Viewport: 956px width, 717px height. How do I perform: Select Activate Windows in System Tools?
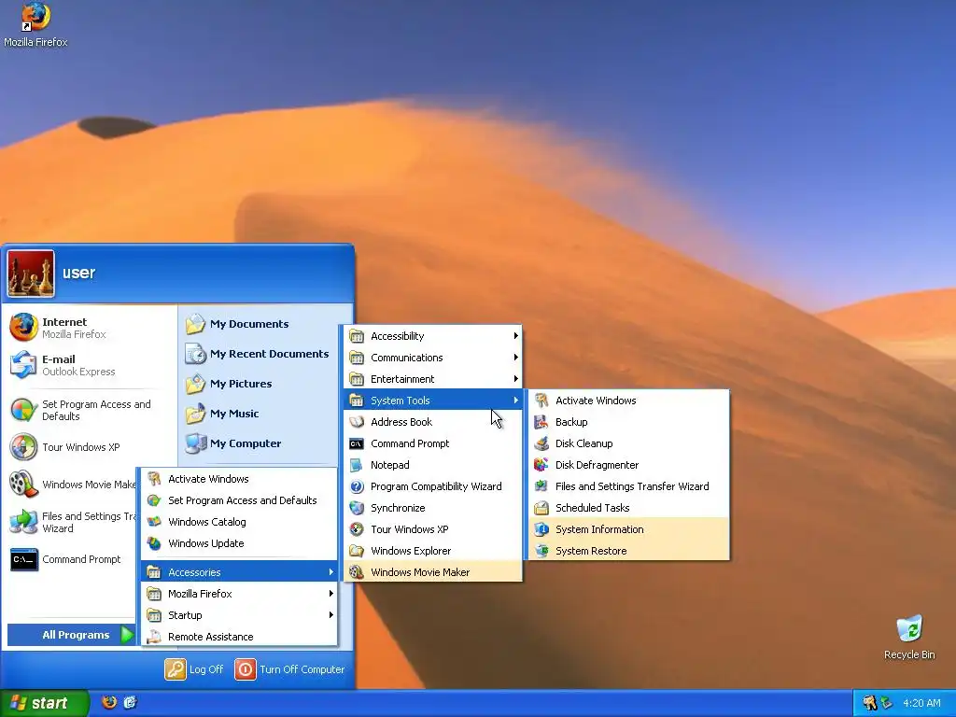[x=628, y=400]
